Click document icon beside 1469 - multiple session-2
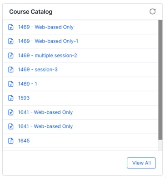 10,55
